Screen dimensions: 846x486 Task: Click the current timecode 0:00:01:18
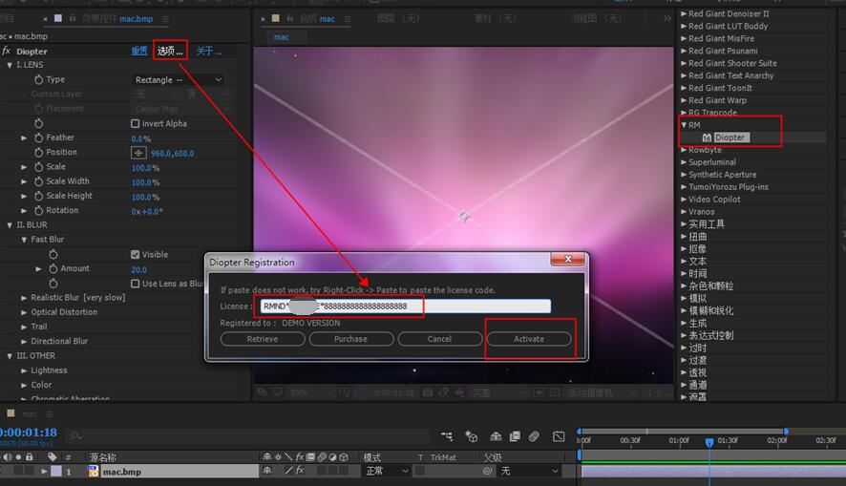point(28,433)
